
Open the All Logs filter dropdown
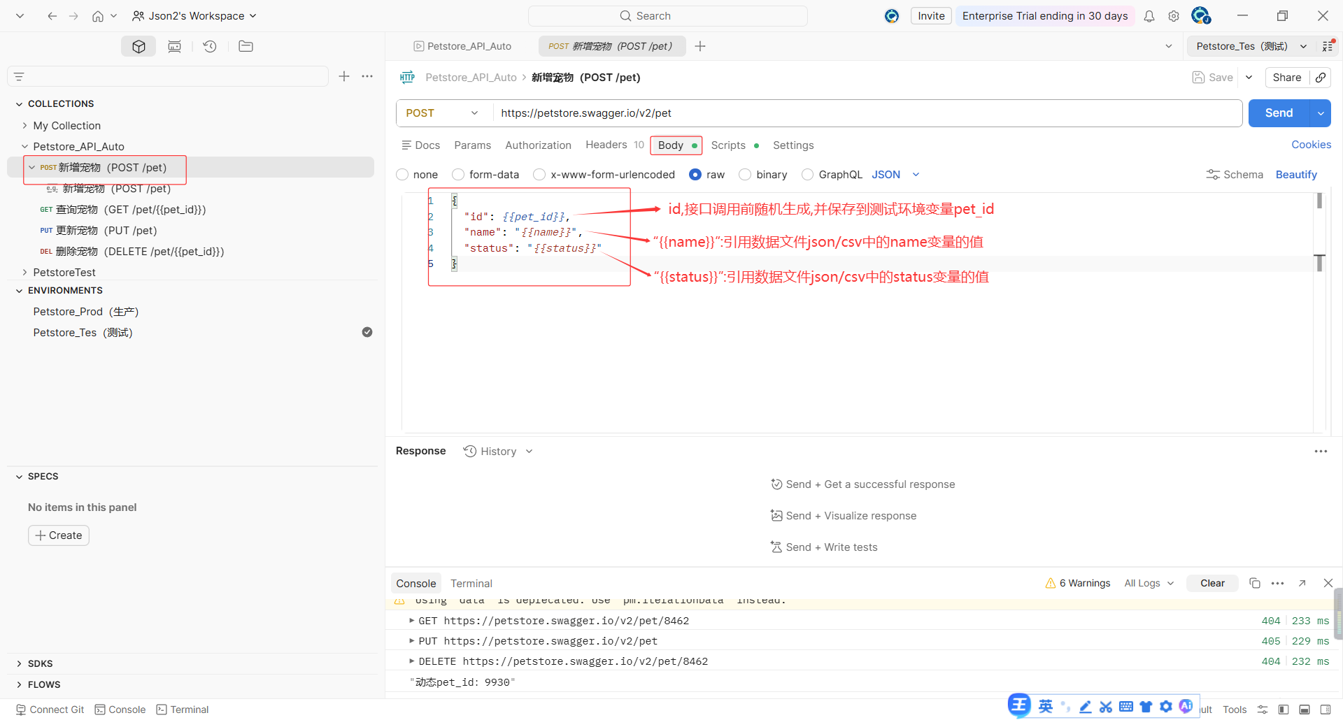(x=1149, y=583)
